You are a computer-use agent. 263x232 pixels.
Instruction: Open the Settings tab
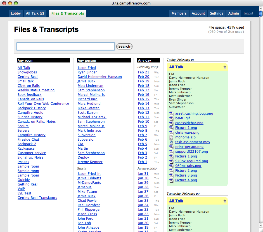[217, 13]
